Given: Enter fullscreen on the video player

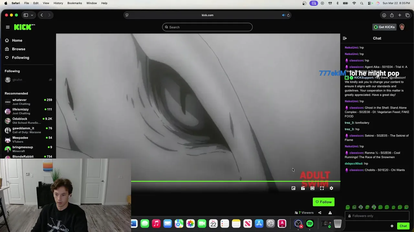Looking at the screenshot, I should click(322, 188).
